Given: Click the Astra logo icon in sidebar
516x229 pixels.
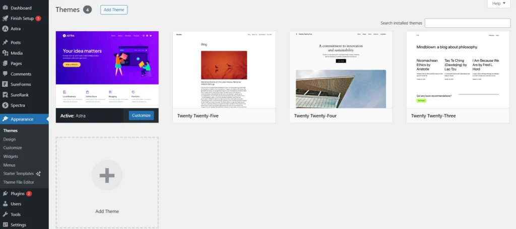Looking at the screenshot, I should (x=5, y=29).
